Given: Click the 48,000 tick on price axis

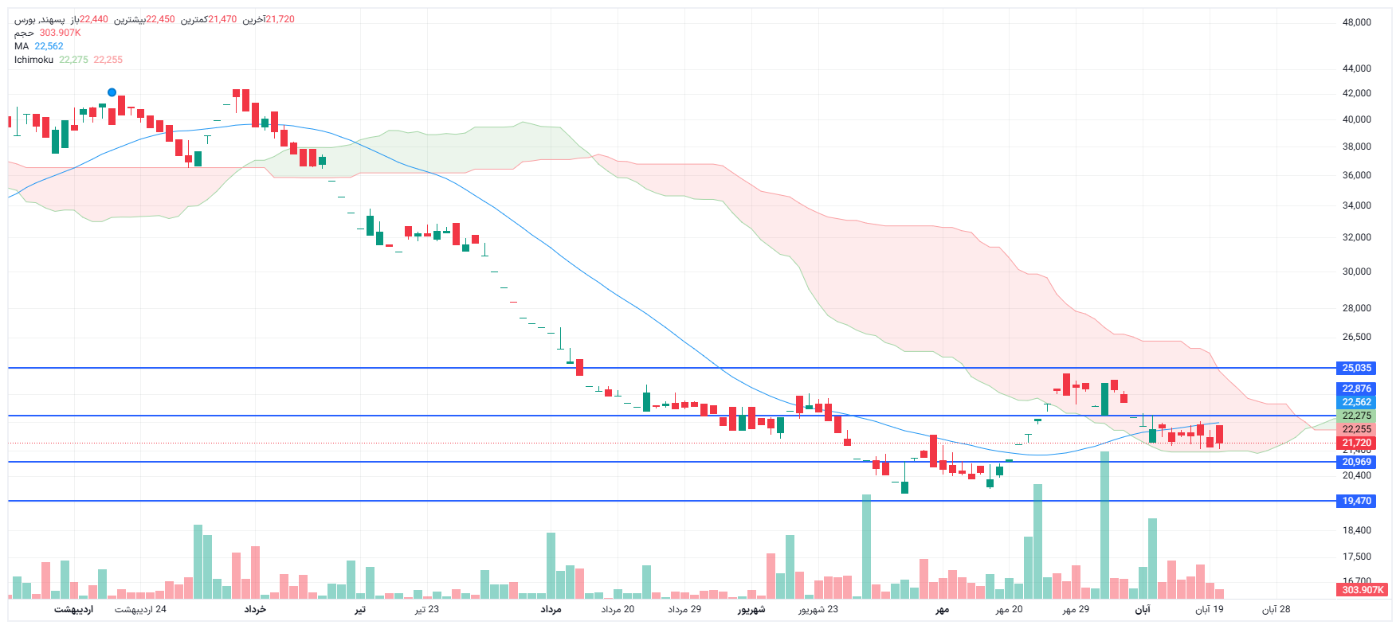Looking at the screenshot, I should (x=1356, y=22).
